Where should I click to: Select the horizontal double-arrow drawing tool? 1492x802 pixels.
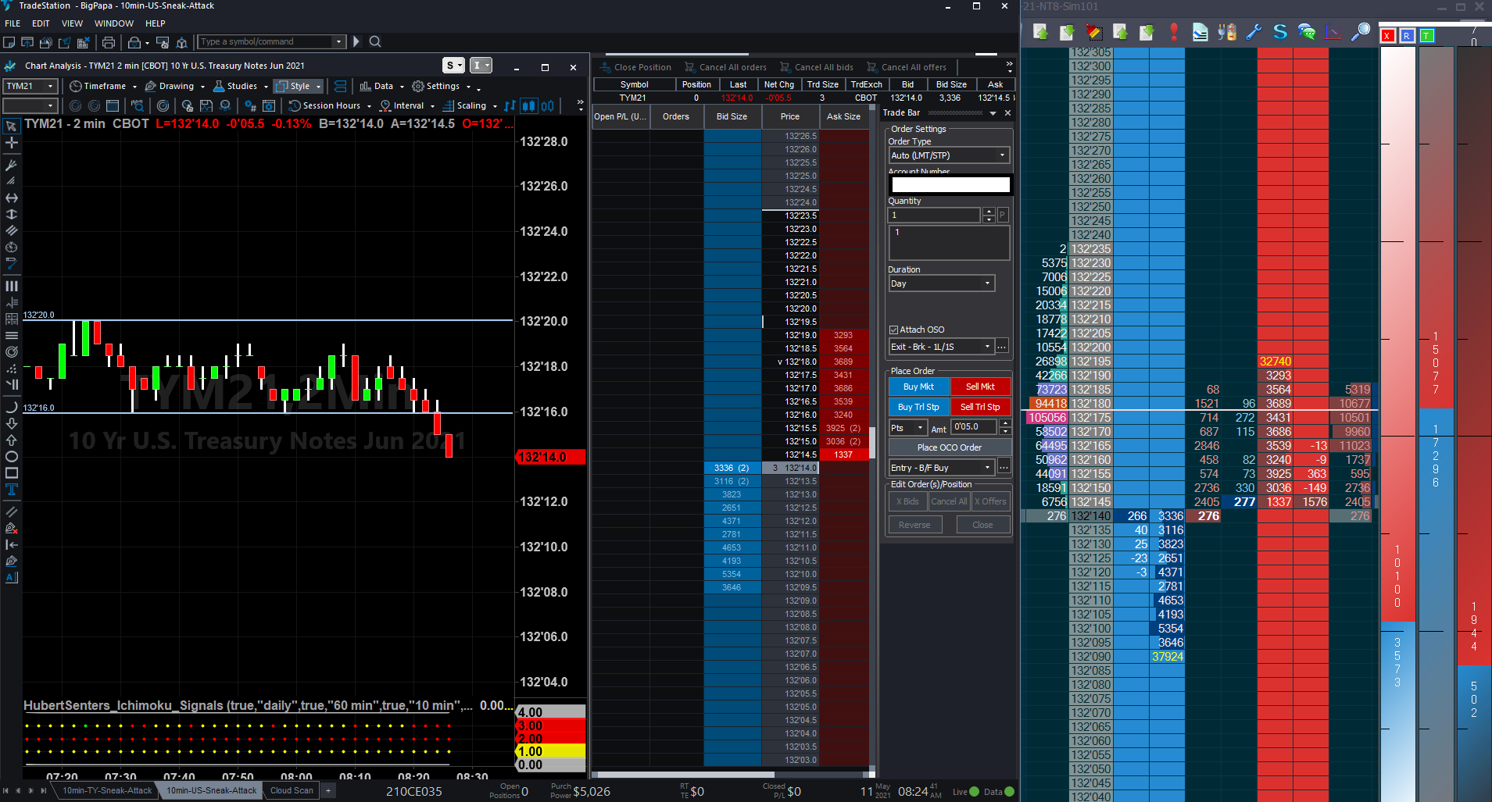pyautogui.click(x=12, y=198)
